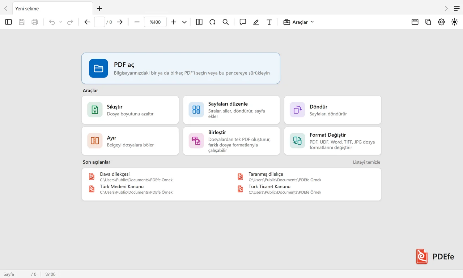
Task: Toggle the sidebar panel icon
Action: (x=8, y=22)
